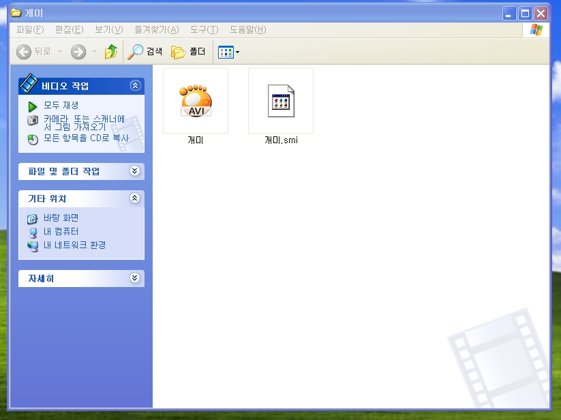The image size is (561, 420).
Task: Click the Forward arrow toolbar button
Action: (78, 52)
